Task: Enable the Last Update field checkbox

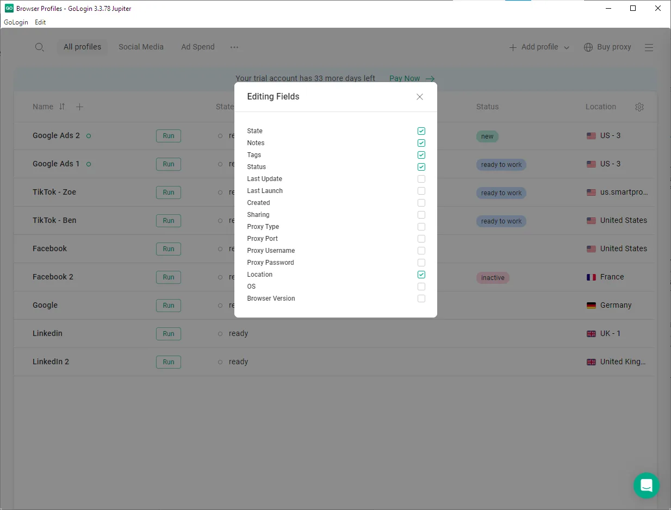Action: pos(421,179)
